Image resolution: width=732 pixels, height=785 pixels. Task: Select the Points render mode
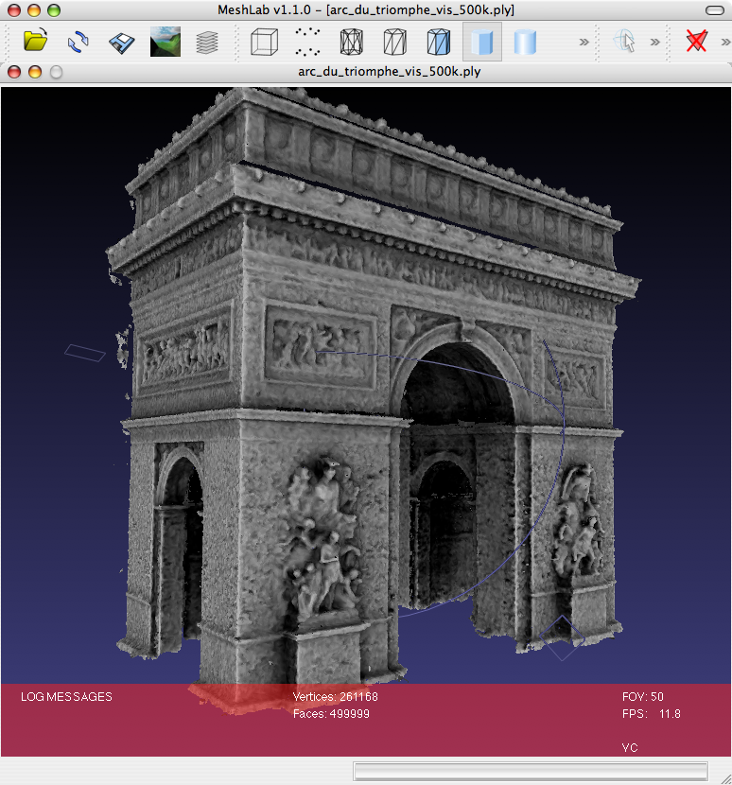point(307,42)
